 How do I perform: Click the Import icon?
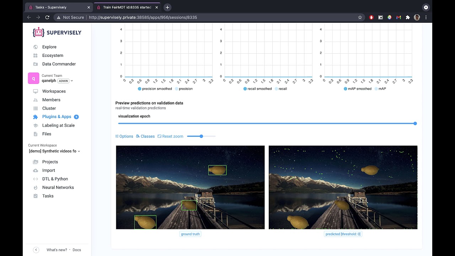pyautogui.click(x=36, y=170)
